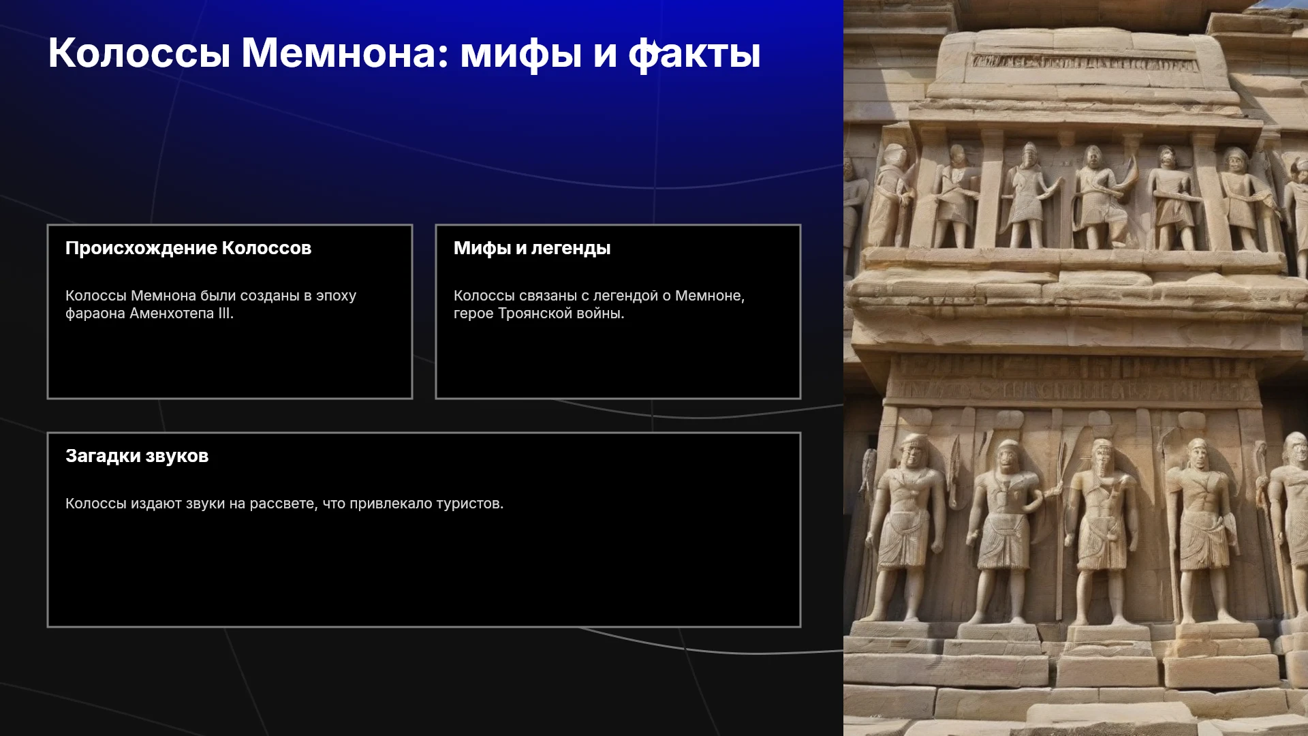Select the 'Мифы и легенды' heading
The width and height of the screenshot is (1308, 736).
[532, 248]
